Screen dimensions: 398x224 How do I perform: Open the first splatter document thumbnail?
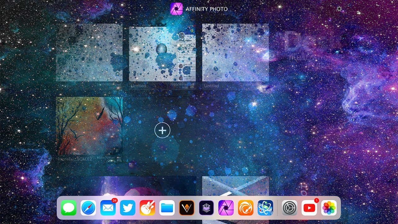tap(89, 53)
